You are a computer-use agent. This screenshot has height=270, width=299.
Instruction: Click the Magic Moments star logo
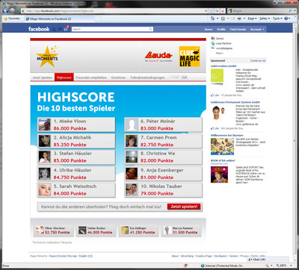coord(47,57)
